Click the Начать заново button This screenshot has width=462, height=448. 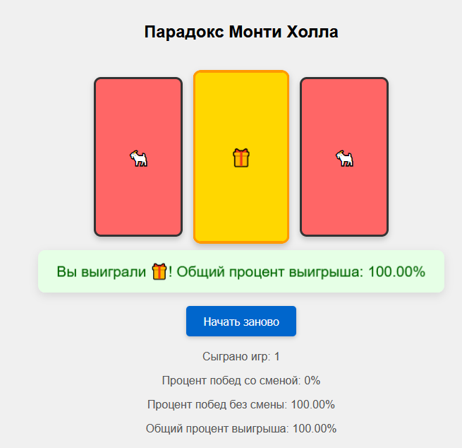tap(241, 321)
